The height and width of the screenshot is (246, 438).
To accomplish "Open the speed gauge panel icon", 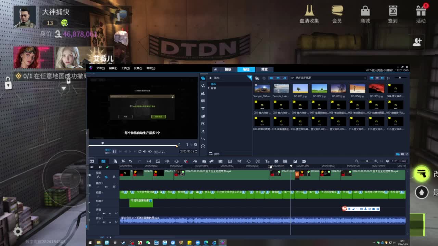I will (x=203, y=146).
